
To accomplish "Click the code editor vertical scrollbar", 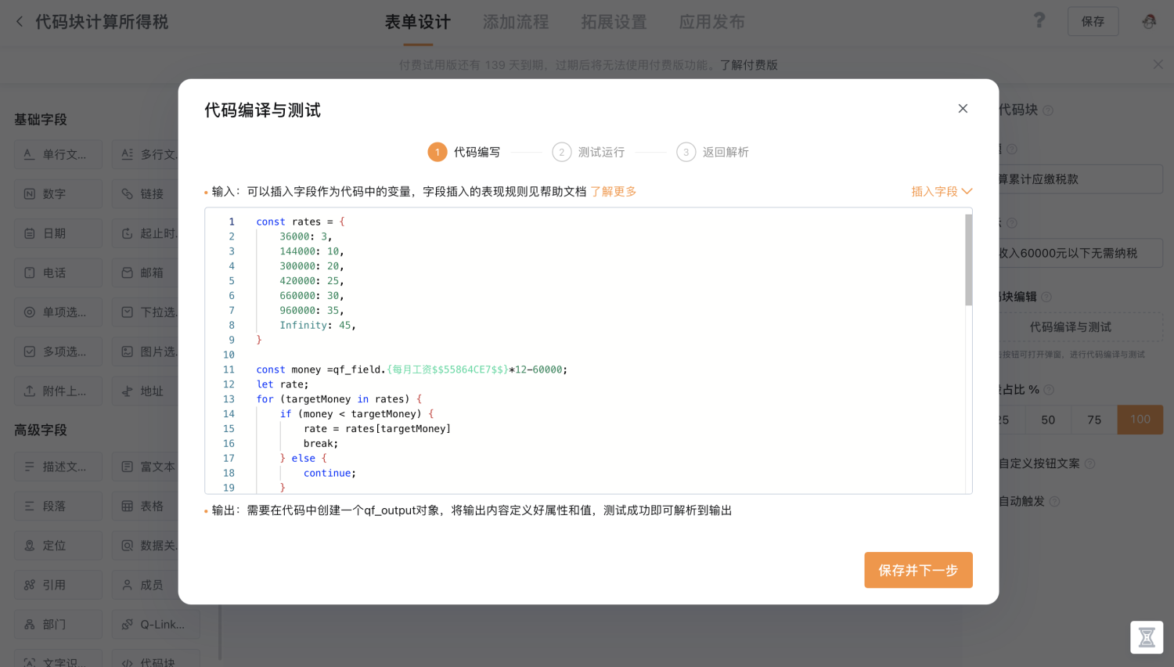I will click(968, 260).
